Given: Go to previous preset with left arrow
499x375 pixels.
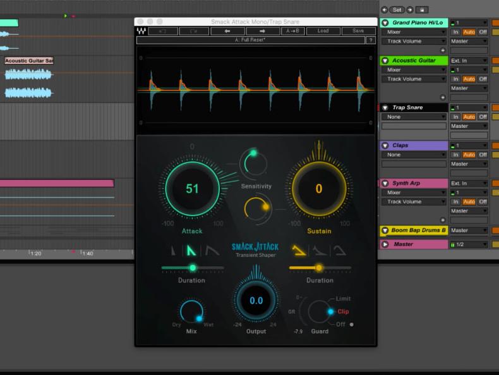Looking at the screenshot, I should (227, 30).
